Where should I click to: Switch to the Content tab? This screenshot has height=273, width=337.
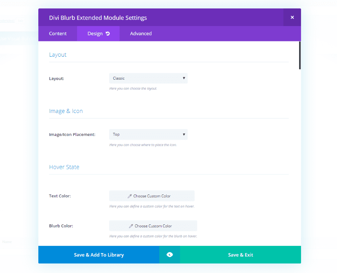coord(58,34)
